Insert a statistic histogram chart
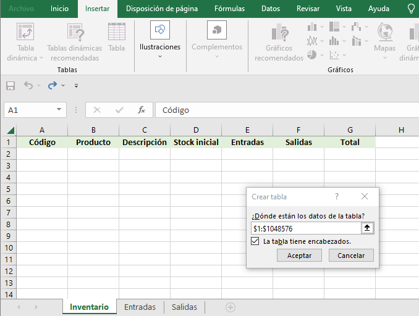This screenshot has height=316, width=419. pos(334,41)
